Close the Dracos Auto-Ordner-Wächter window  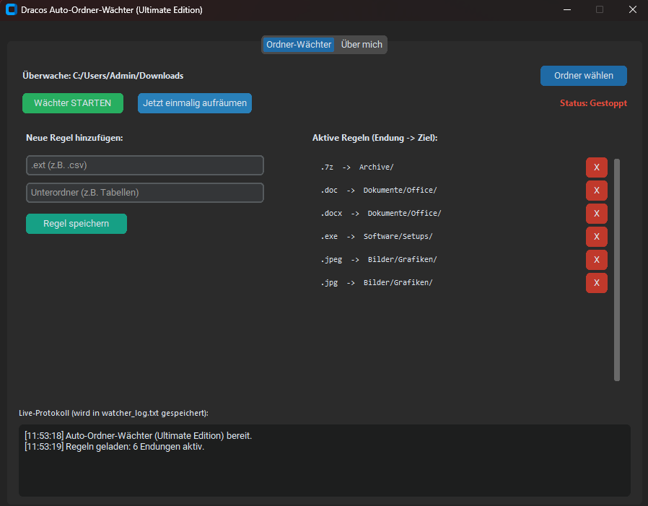coord(632,9)
